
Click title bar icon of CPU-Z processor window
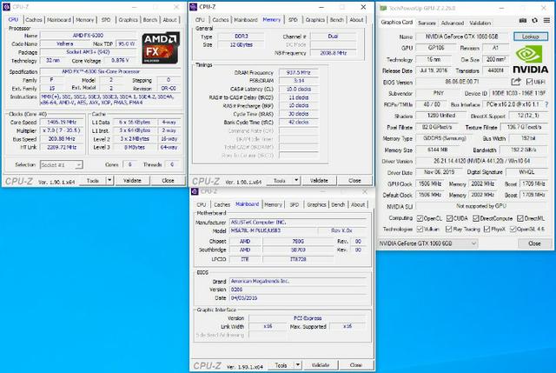[x=6, y=7]
